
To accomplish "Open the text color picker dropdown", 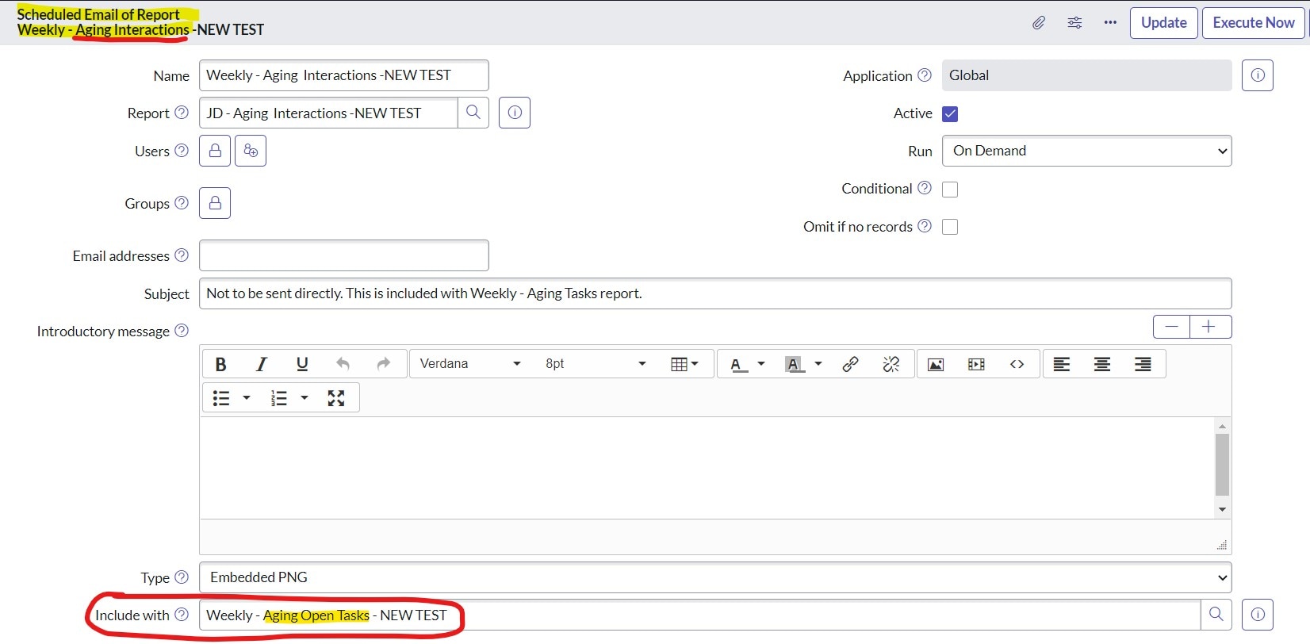I will coord(761,364).
